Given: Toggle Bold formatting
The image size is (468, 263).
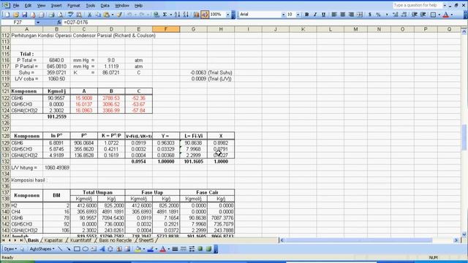Looking at the screenshot, I should 306,15.
